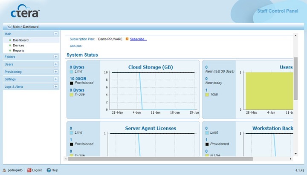
Task: Click the Cloud Storage Provisioned black swatch
Action: [72, 83]
